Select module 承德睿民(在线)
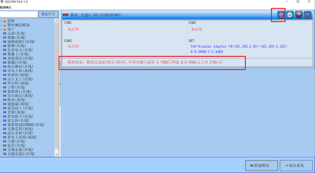315x173 pixels. (x=20, y=58)
